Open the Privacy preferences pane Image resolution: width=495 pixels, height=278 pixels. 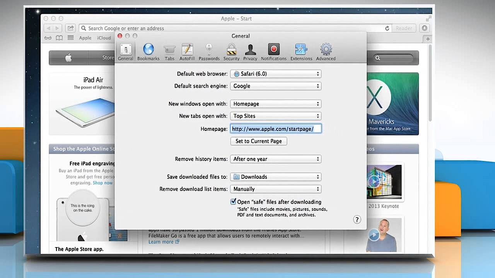click(x=250, y=52)
